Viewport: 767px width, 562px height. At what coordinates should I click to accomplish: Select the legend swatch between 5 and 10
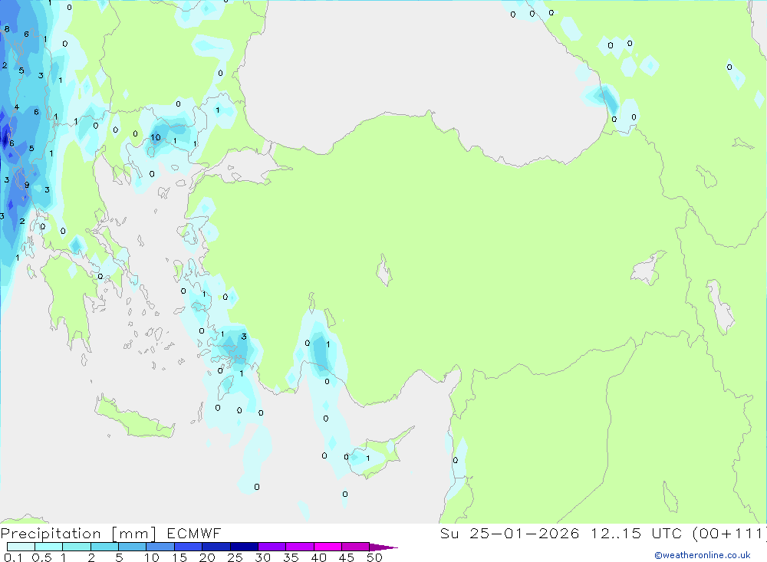pyautogui.click(x=132, y=547)
